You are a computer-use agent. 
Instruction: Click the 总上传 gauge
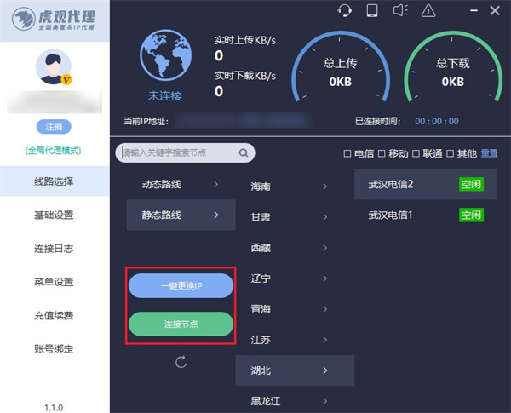[340, 67]
